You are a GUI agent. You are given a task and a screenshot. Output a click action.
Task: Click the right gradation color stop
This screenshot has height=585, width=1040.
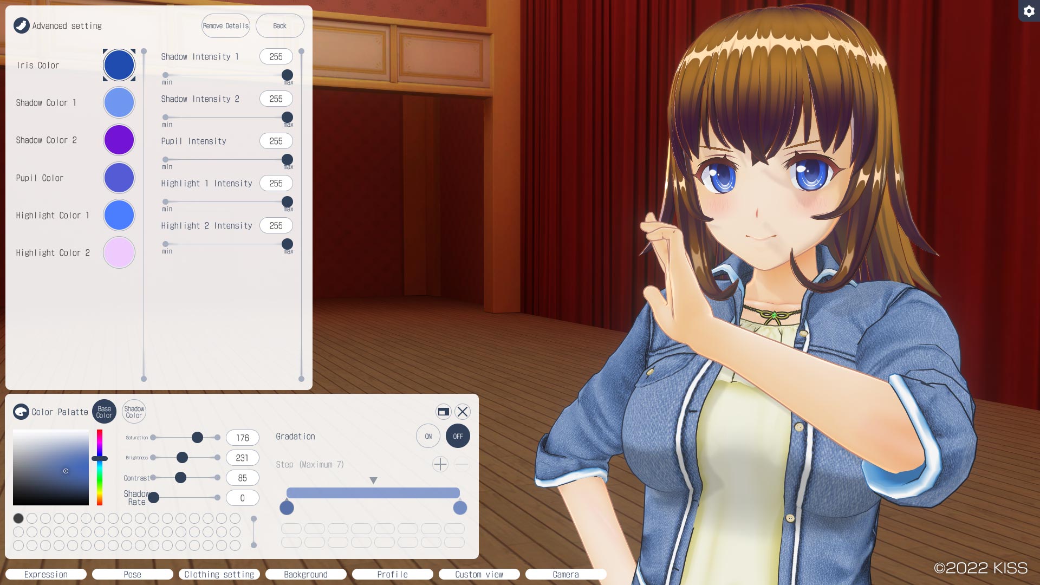tap(460, 508)
